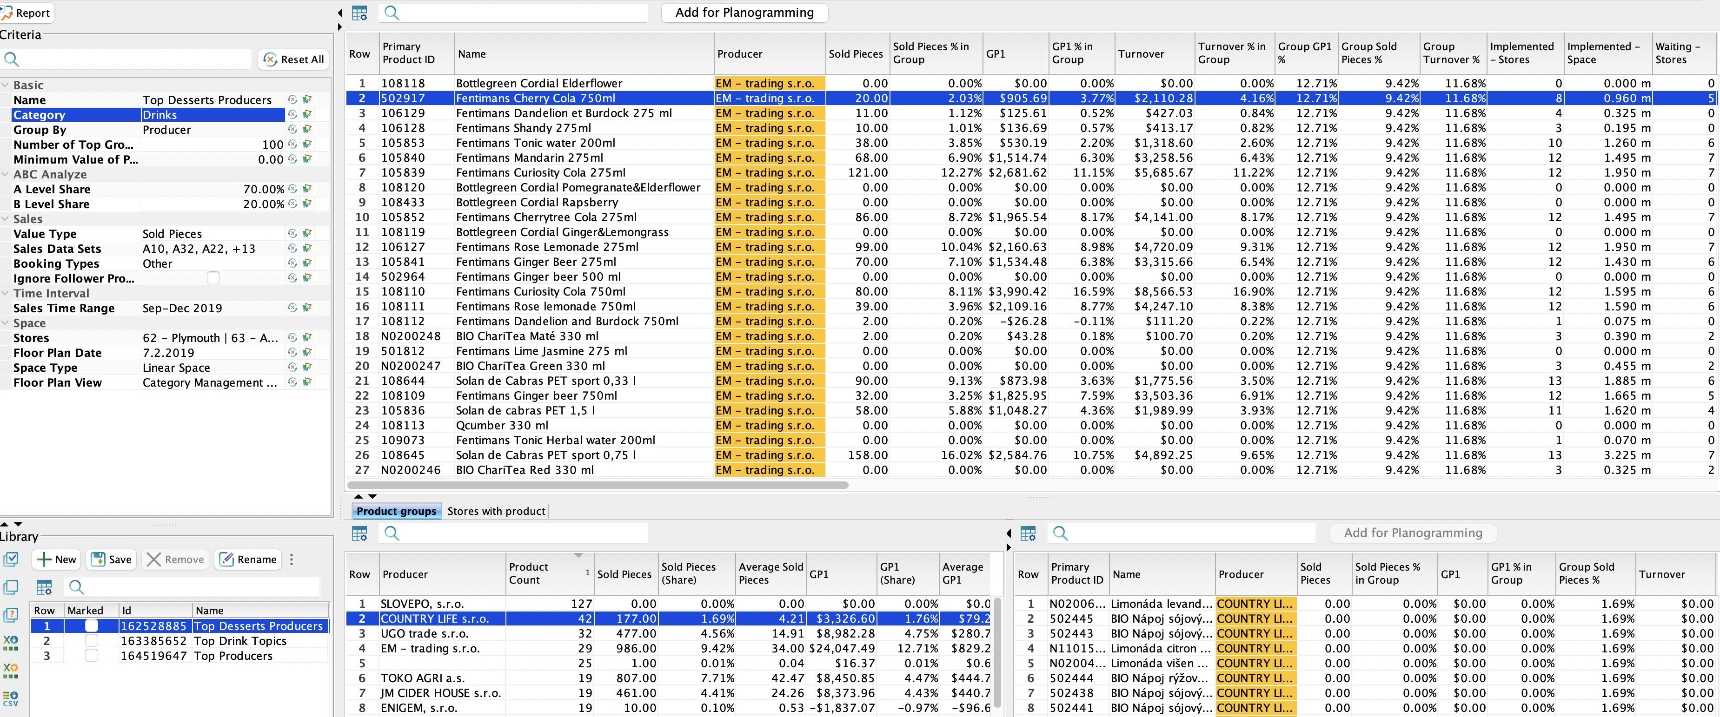This screenshot has width=1720, height=717.
Task: Click up arrow above Library panel
Action: tap(5, 524)
